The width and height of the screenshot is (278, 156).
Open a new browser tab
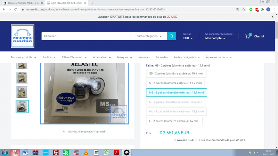(x=92, y=3)
